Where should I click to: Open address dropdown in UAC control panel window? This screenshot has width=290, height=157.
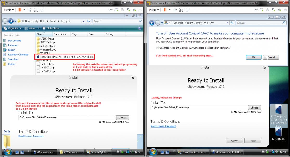227,23
